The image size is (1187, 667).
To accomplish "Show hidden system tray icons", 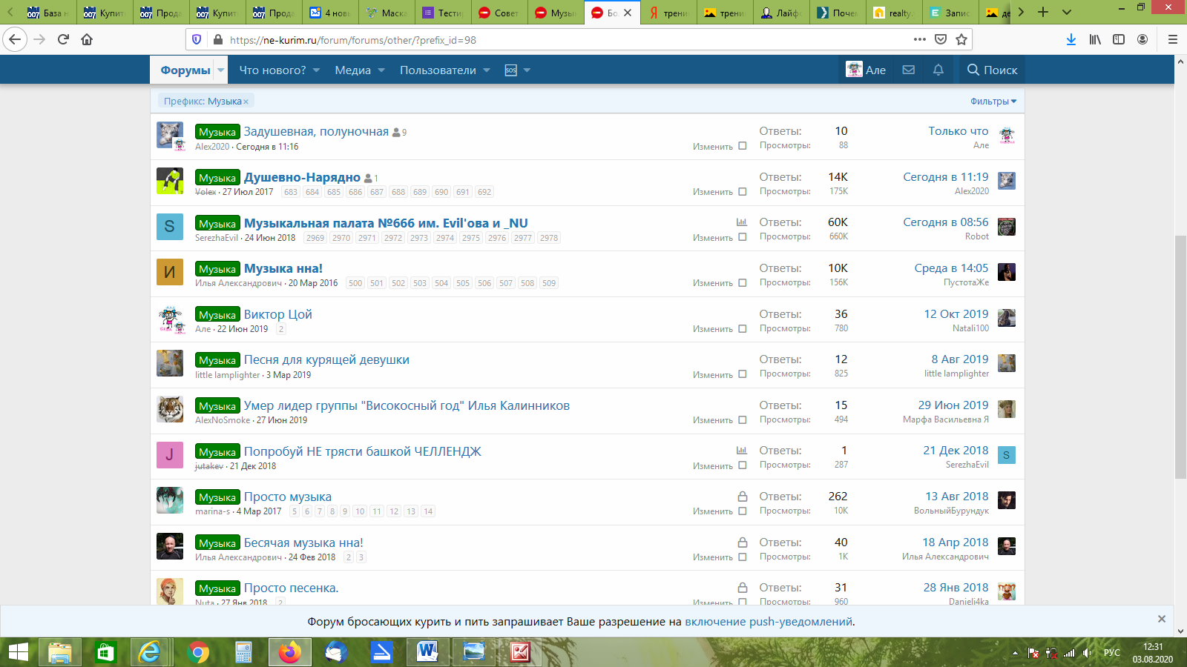I will tap(1015, 653).
